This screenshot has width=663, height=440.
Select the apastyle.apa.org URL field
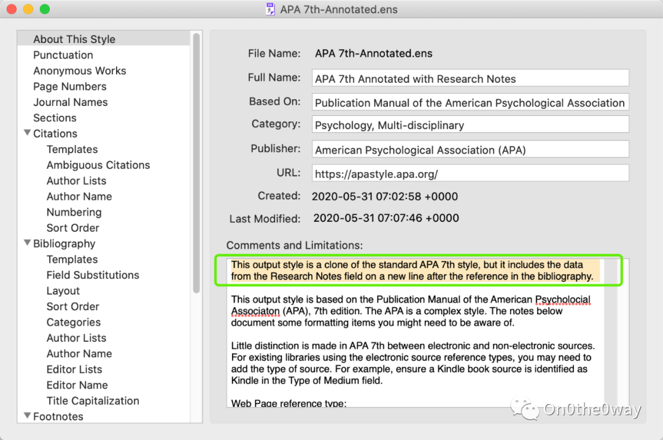click(x=471, y=173)
